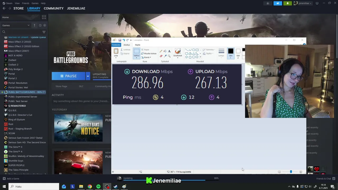Viewport: 338px width, 190px height.
Task: Open Paint quick access customize arrow
Action: 131,40
